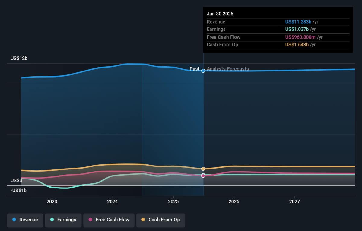Click the Jun 30 2025 tooltip header
Image resolution: width=362 pixels, height=231 pixels.
click(220, 14)
